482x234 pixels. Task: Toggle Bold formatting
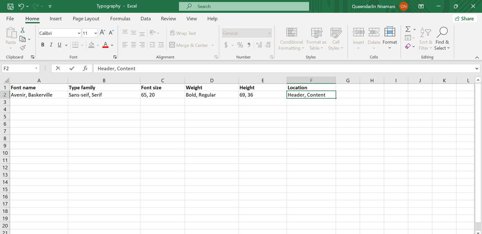[43, 45]
